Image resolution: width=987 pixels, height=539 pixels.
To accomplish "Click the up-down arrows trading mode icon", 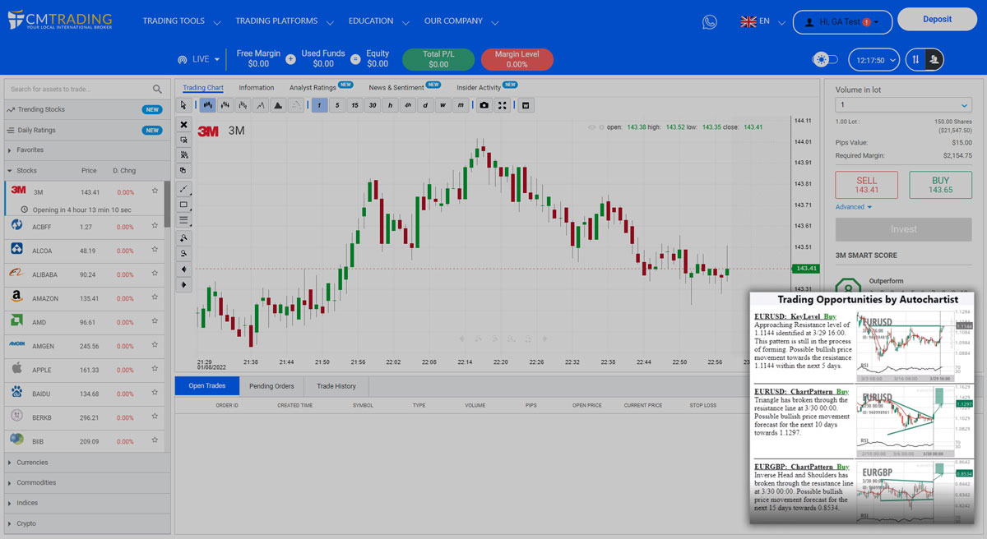I will [915, 59].
